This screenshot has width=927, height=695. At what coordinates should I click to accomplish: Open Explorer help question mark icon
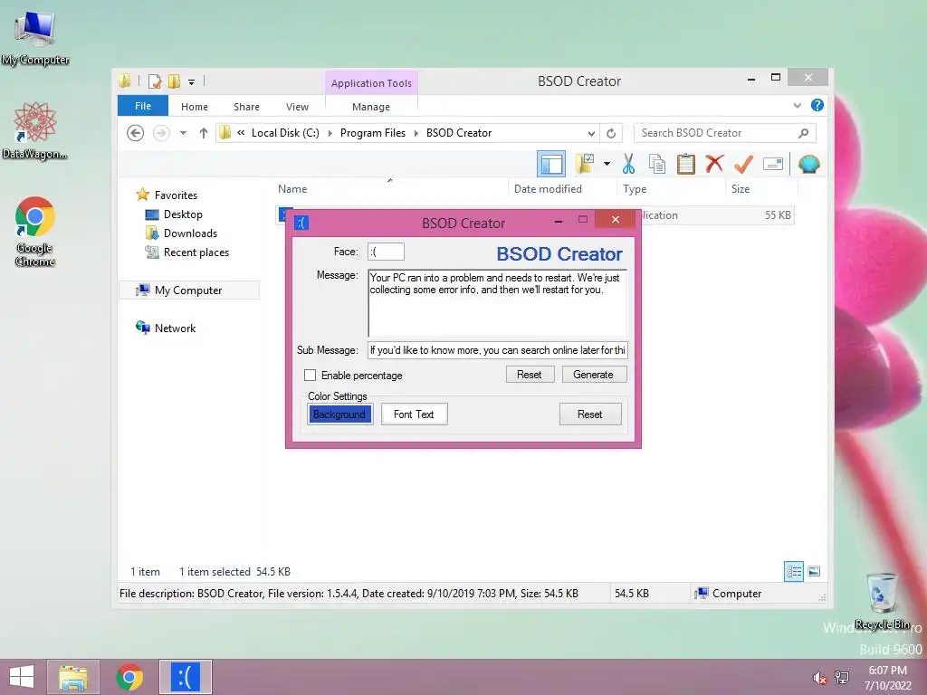817,105
